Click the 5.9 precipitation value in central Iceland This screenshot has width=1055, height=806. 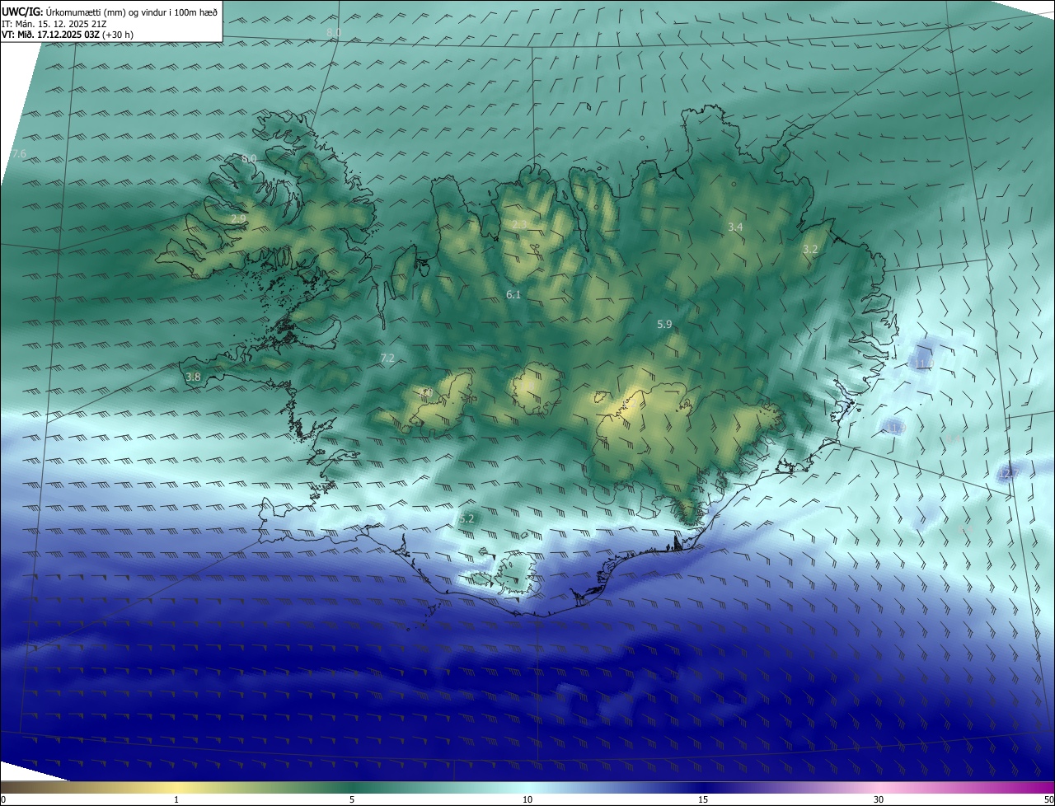point(664,325)
